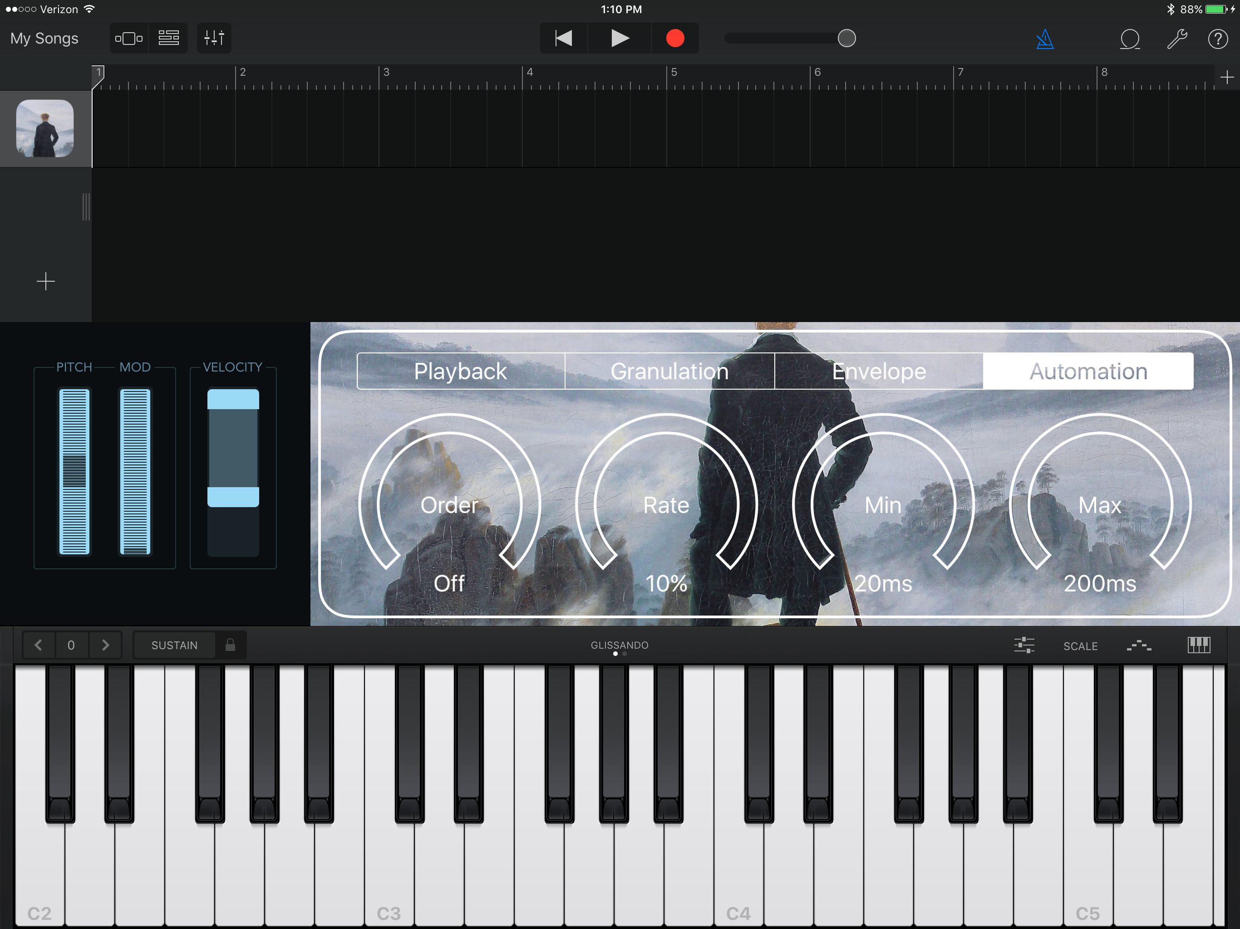Open the loop browser icon
Image resolution: width=1240 pixels, height=929 pixels.
1130,39
